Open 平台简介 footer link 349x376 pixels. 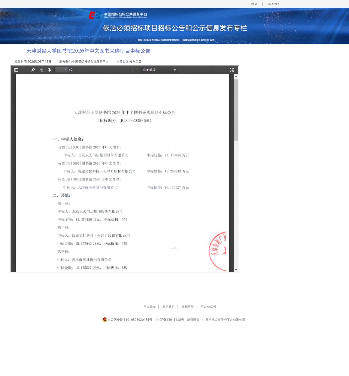click(149, 307)
